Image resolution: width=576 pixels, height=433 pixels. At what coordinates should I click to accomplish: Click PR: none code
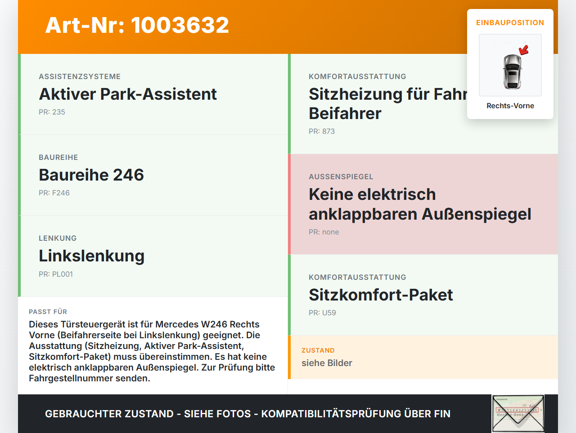324,232
